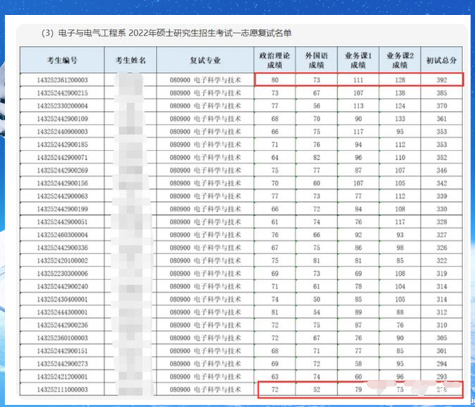Select candidate ID 143252420100002
The image size is (475, 407).
[x=62, y=260]
